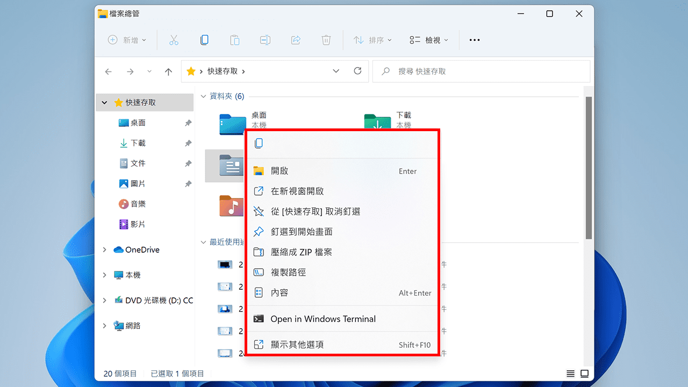Open the See more (…) toolbar menu
This screenshot has height=387, width=688.
[474, 40]
